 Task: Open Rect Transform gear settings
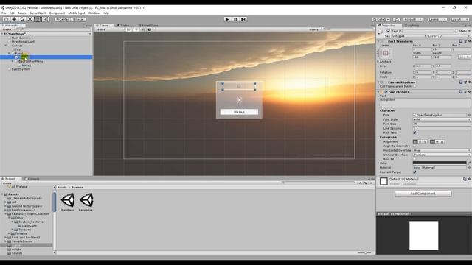pos(469,41)
